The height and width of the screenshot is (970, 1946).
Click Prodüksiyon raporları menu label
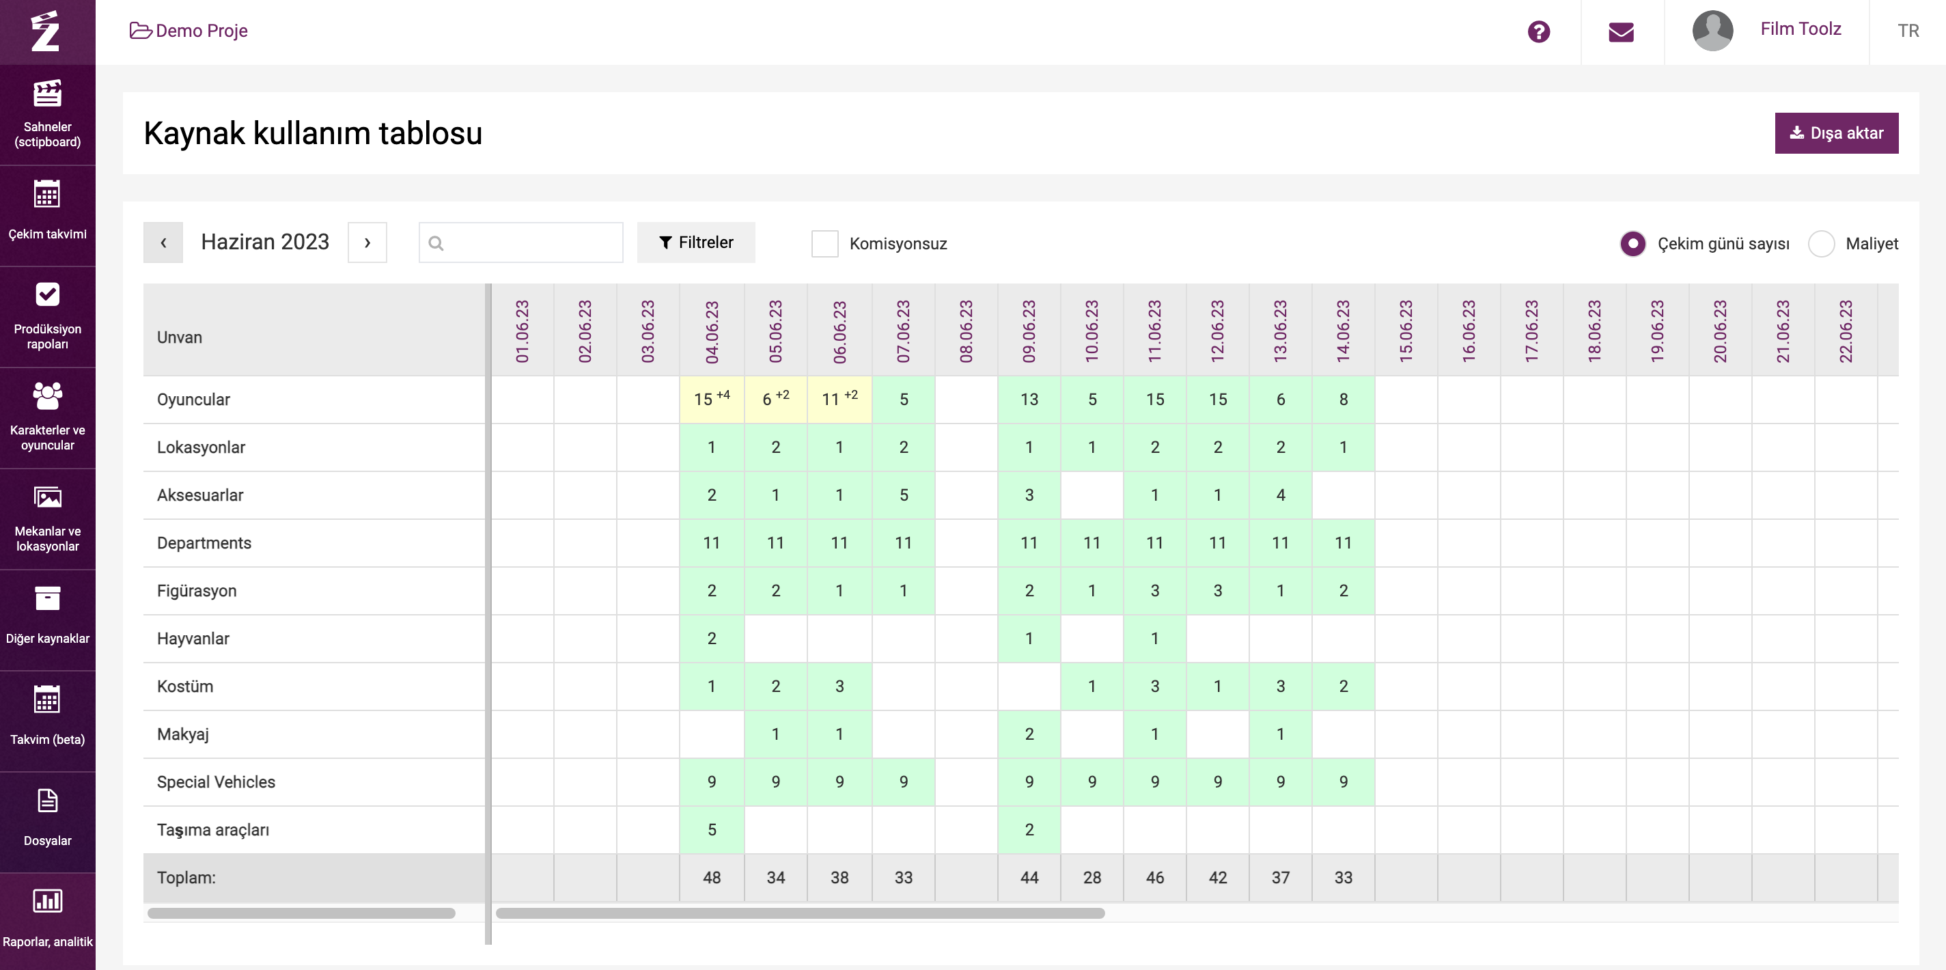tap(47, 336)
